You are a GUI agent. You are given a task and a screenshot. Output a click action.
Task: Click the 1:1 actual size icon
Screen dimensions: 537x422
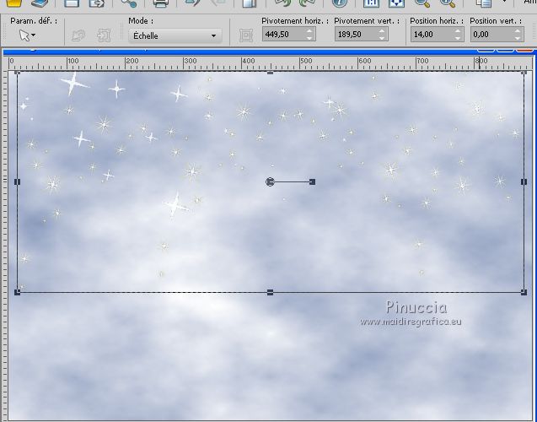pyautogui.click(x=371, y=3)
